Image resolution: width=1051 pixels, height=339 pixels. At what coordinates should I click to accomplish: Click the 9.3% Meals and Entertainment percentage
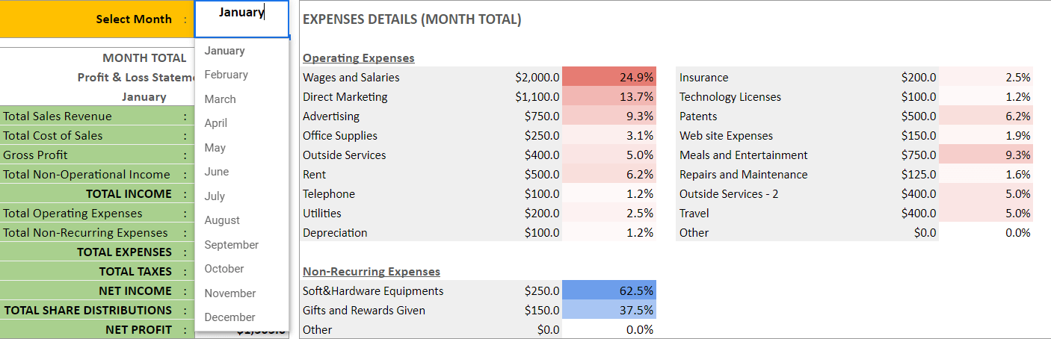(986, 155)
